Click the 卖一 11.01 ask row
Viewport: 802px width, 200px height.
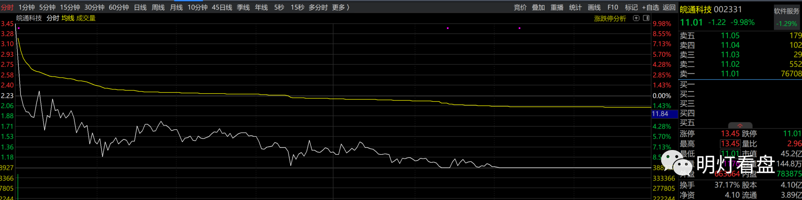tap(740, 74)
